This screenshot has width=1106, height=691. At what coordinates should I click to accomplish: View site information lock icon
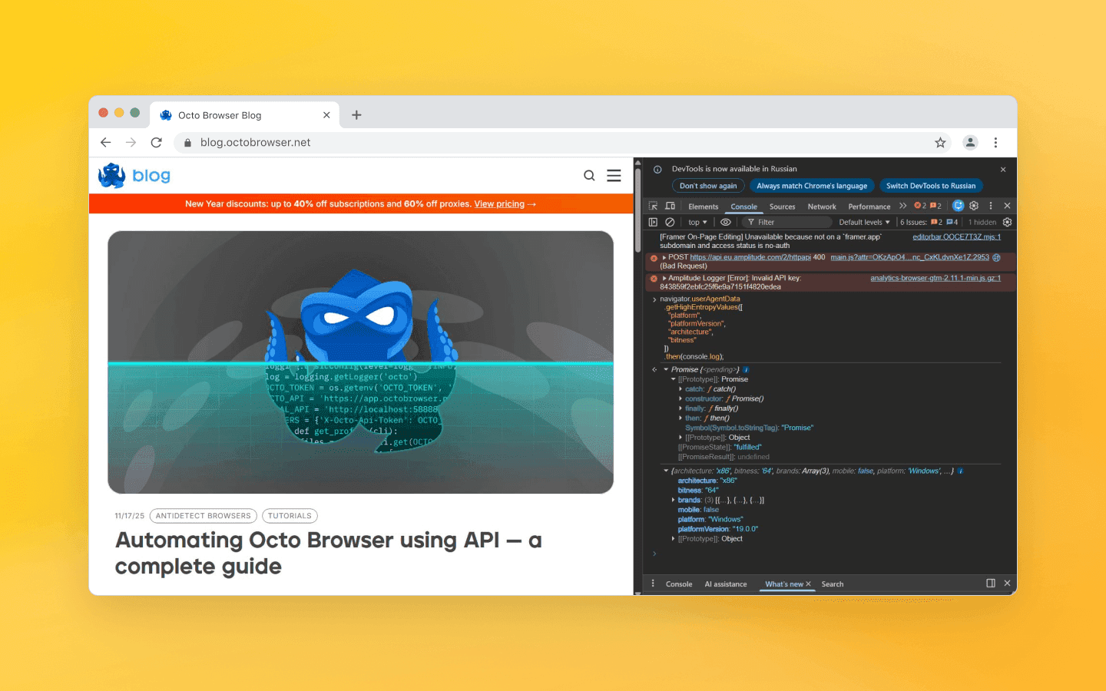187,143
